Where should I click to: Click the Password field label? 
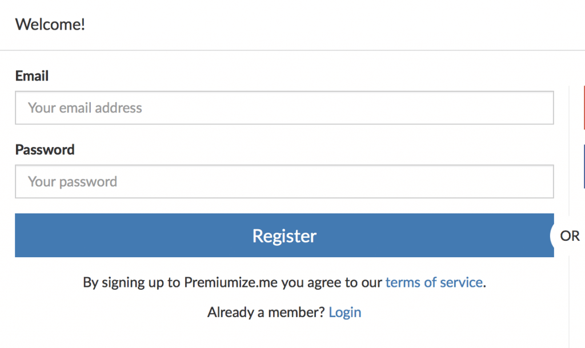(x=45, y=150)
